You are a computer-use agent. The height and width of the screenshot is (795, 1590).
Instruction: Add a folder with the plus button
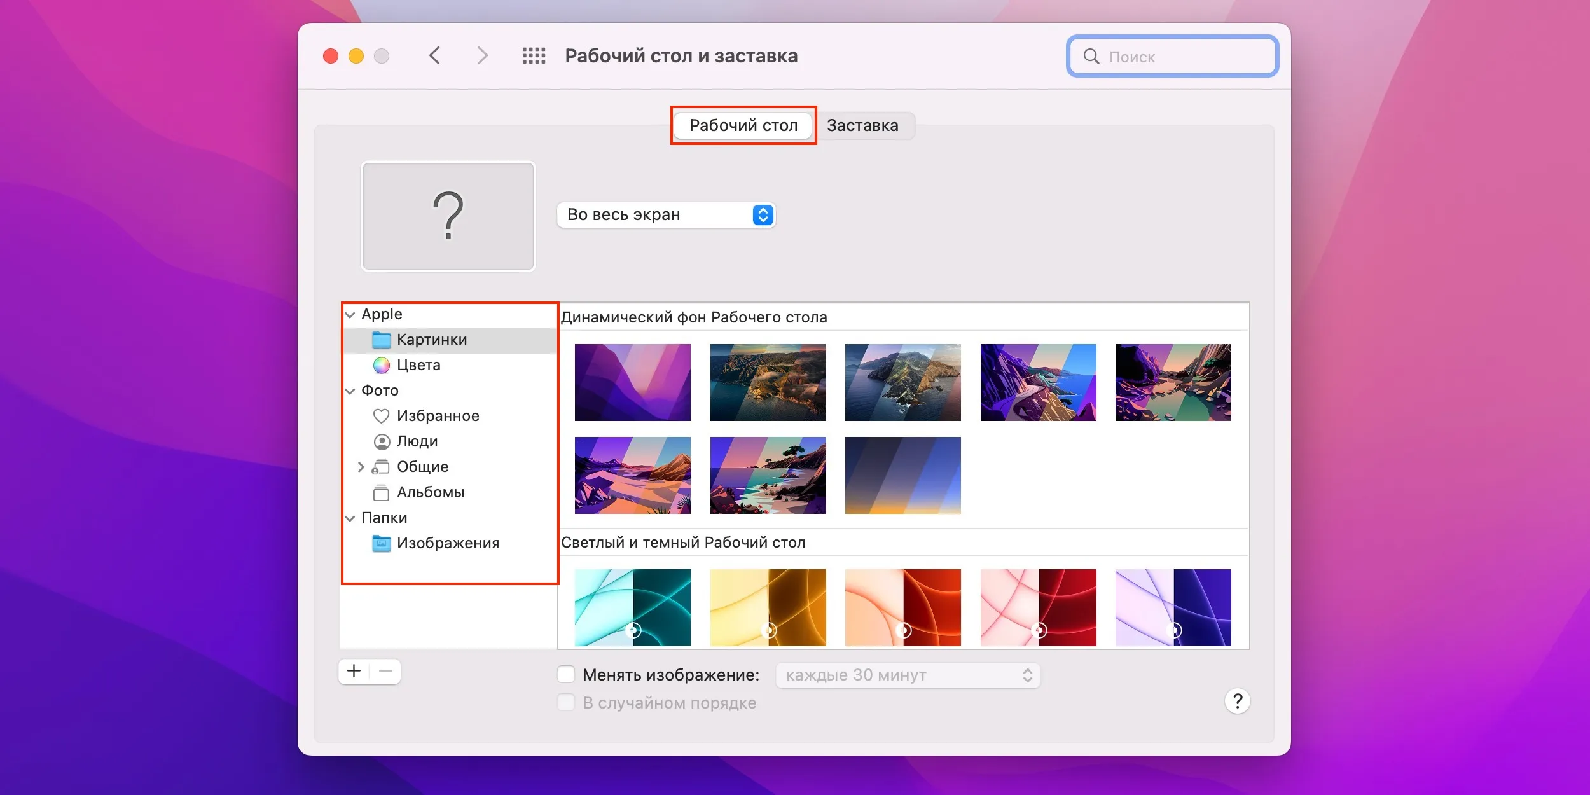(x=354, y=671)
